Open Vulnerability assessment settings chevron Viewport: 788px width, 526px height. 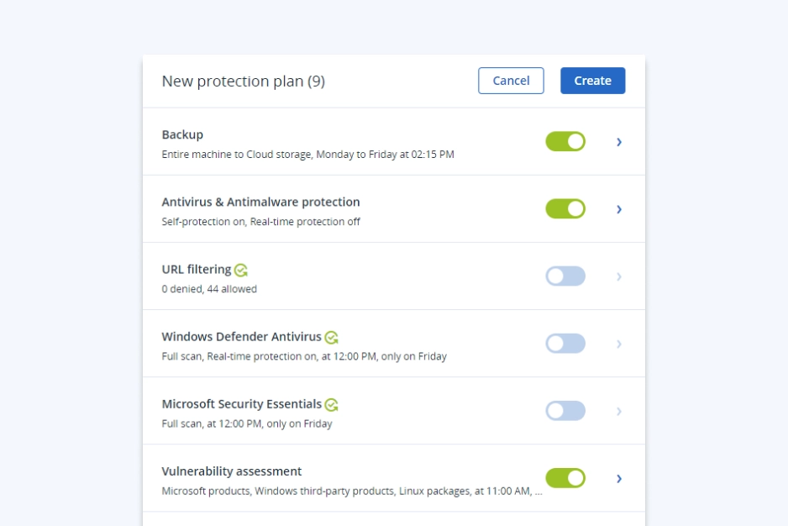click(x=619, y=479)
